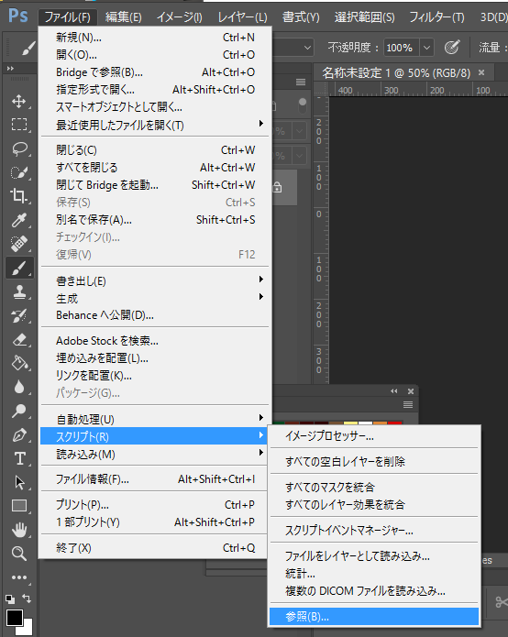Viewport: 508px width, 637px height.
Task: Choose イメージプロセッサー... script
Action: pos(374,436)
